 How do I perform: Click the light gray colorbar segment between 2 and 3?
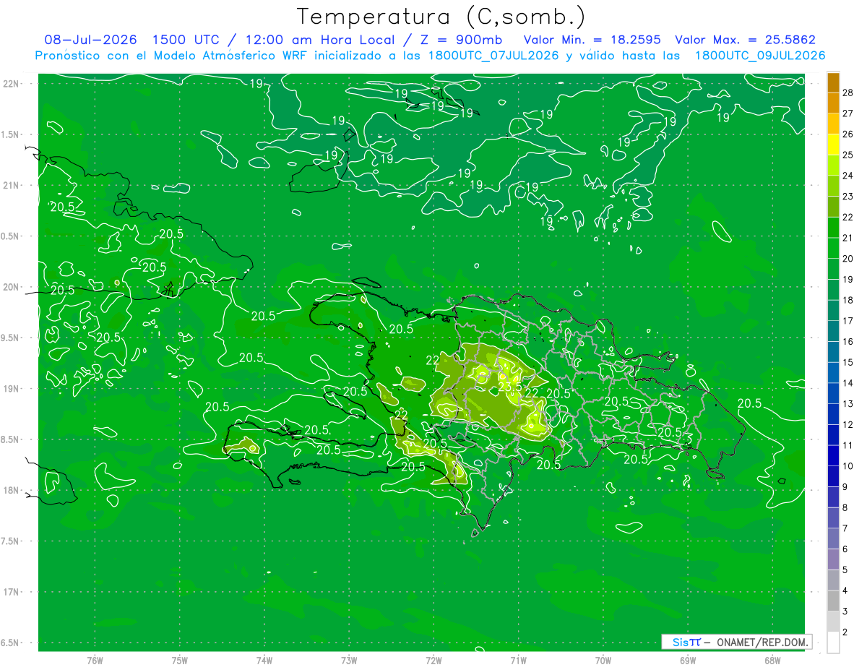[x=833, y=622]
